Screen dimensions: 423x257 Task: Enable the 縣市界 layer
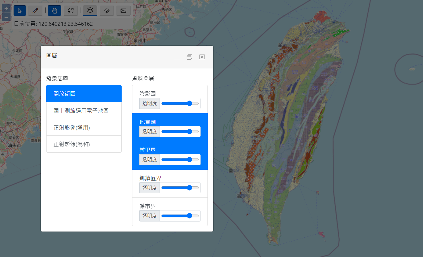[147, 206]
